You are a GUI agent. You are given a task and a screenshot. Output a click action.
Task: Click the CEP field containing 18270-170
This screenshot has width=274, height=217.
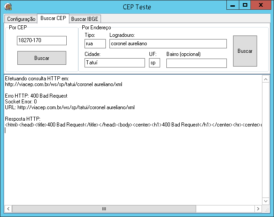42,40
